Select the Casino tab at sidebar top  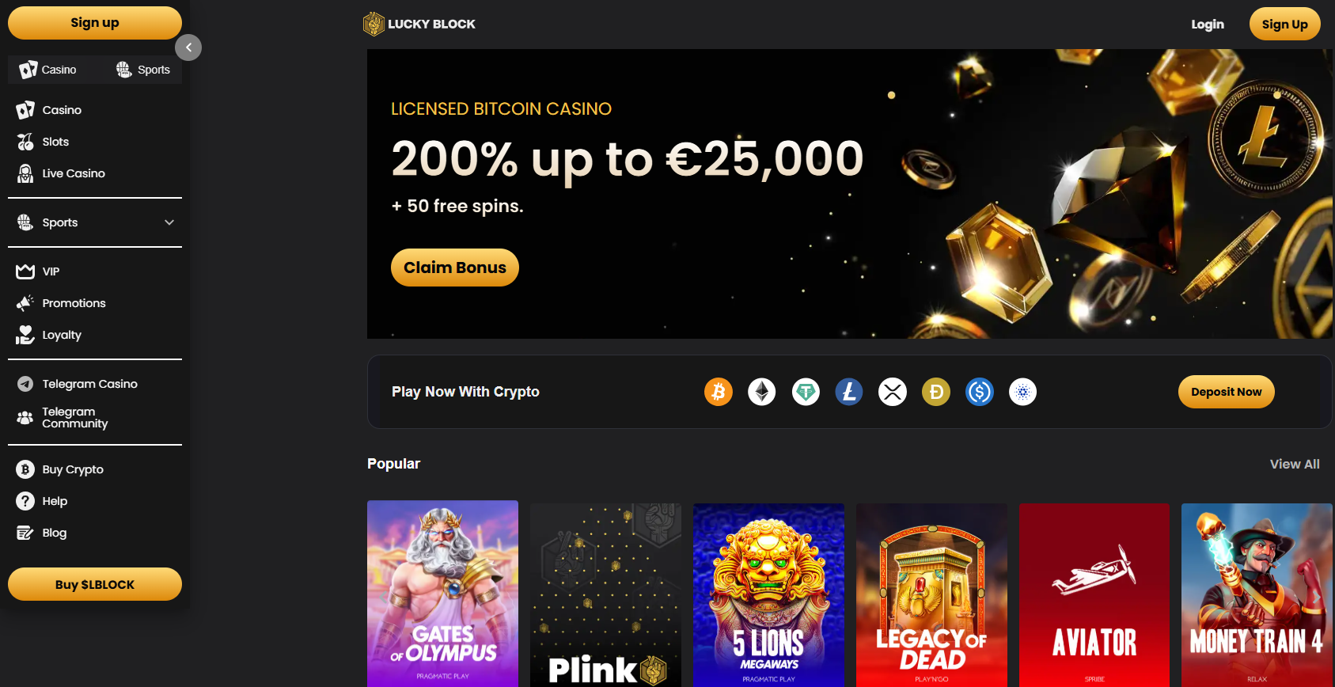49,70
